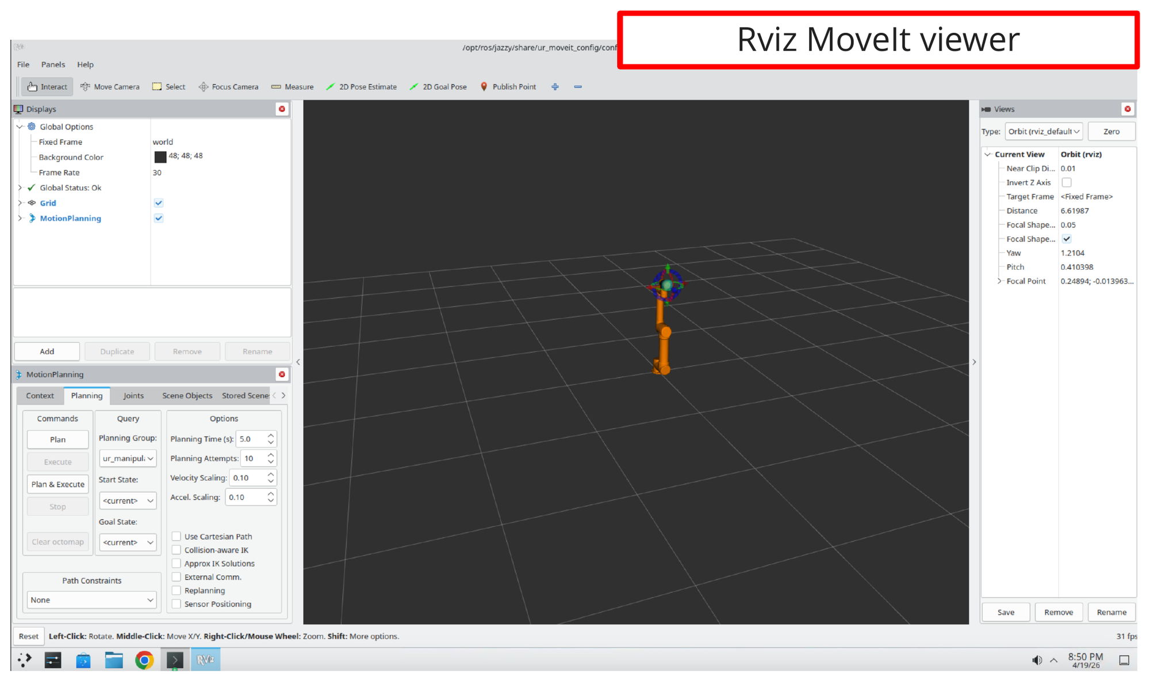This screenshot has width=1150, height=681.
Task: Select the Interact tool
Action: click(47, 86)
